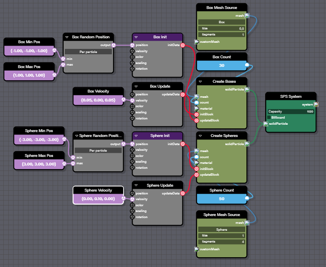Screen dimensions: 326x267
Task: Click Box Velocity value (0.05, 0.00, 0.05)
Action: pyautogui.click(x=98, y=100)
